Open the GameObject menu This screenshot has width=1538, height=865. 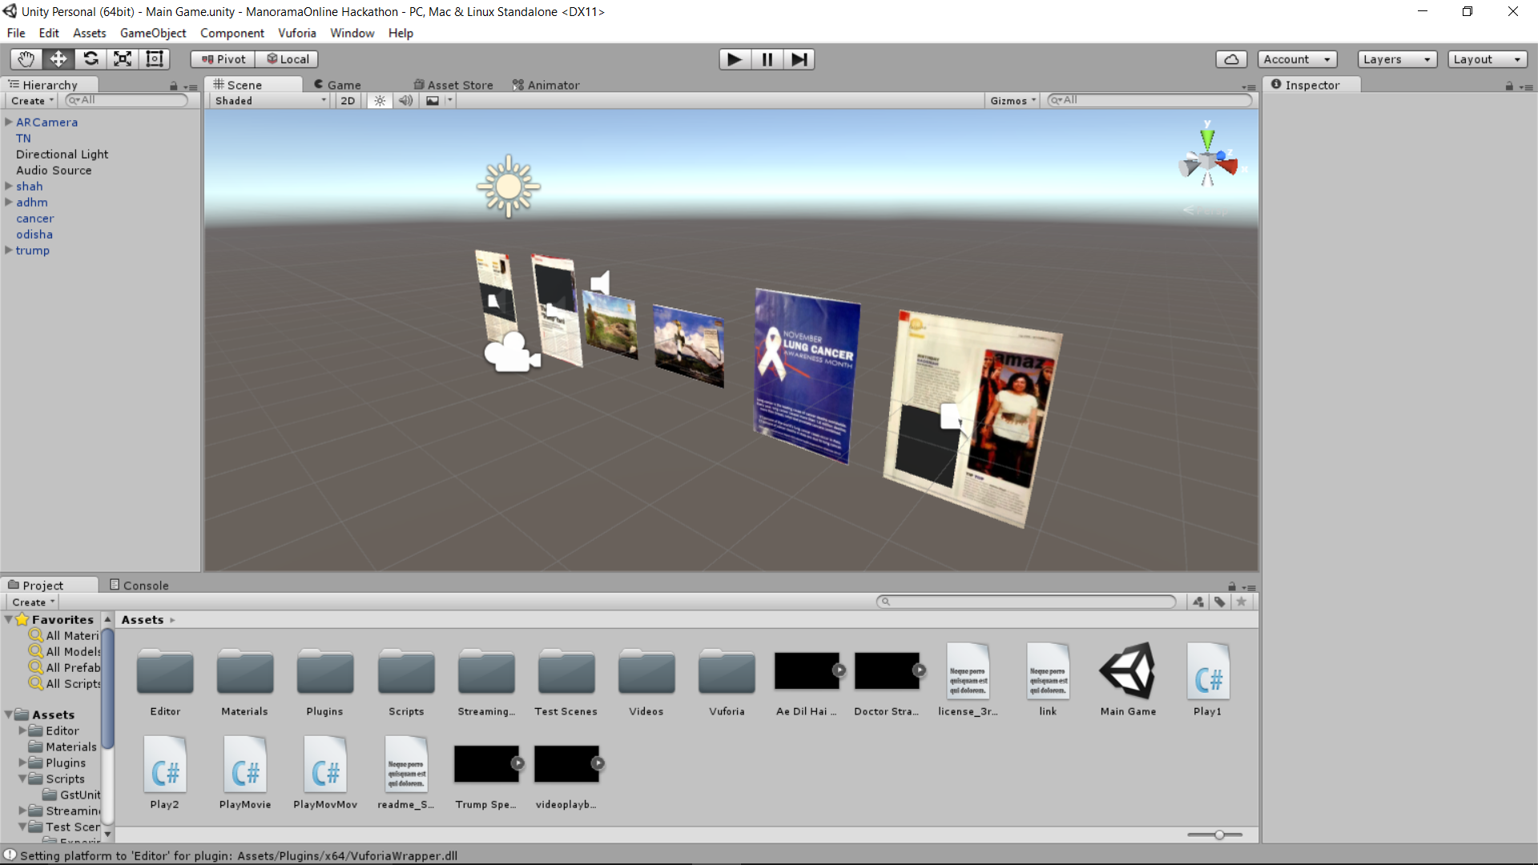coord(152,33)
